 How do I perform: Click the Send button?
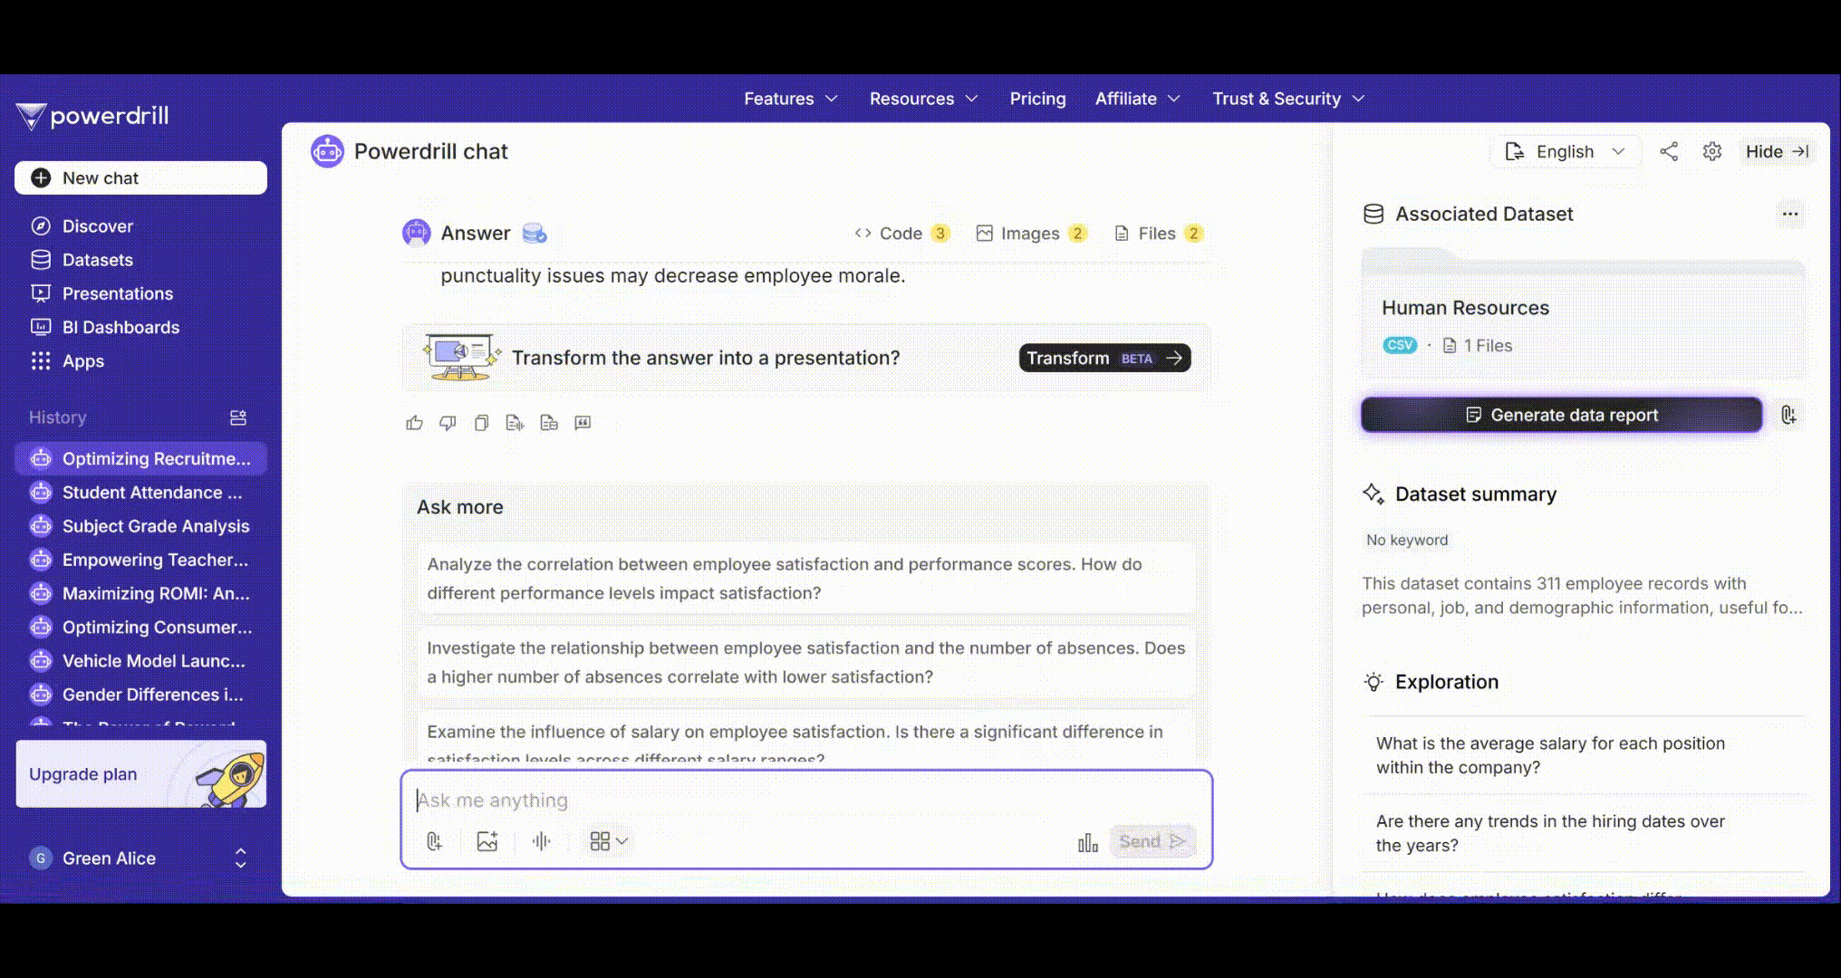(1152, 841)
